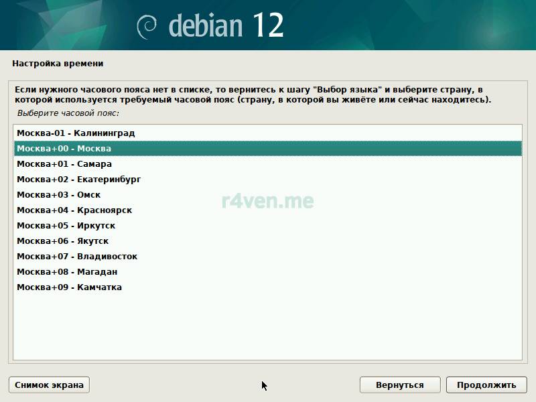Pick the "Москва+05 - Иркутск" time zone
This screenshot has height=402, width=536.
click(66, 226)
